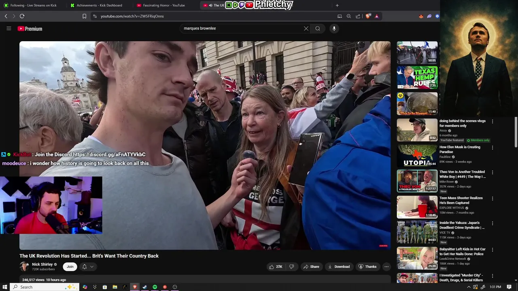Go back with the browser back arrow
The height and width of the screenshot is (291, 518).
[x=6, y=16]
